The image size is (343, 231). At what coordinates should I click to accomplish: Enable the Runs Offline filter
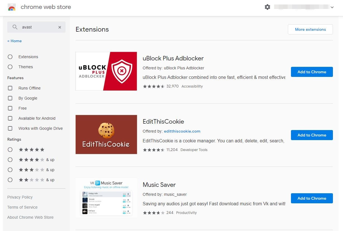click(x=10, y=88)
